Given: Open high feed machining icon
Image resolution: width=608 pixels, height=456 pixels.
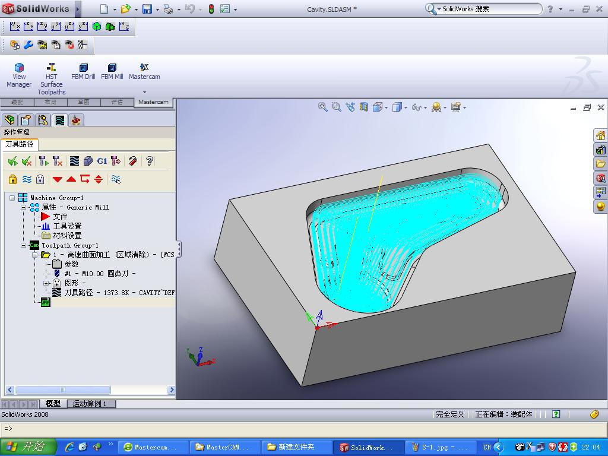Looking at the screenshot, I should click(116, 161).
